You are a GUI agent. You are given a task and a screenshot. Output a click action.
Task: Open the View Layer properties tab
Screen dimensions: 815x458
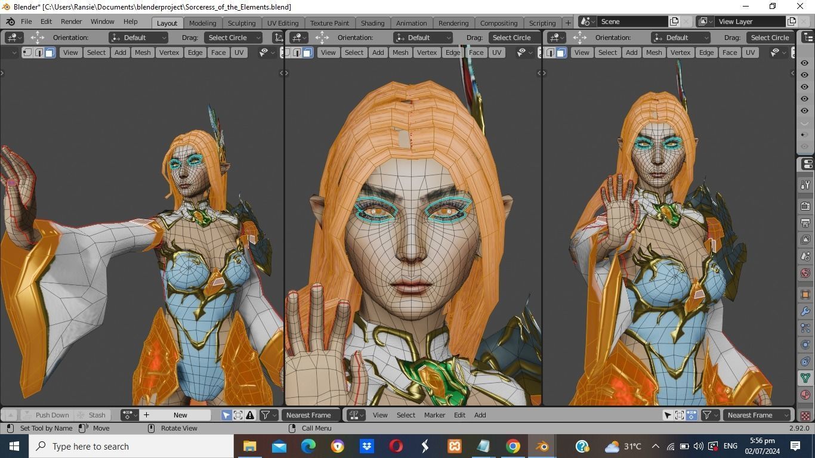click(805, 240)
